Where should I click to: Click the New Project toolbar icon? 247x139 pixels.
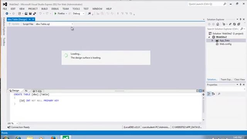(x=19, y=14)
